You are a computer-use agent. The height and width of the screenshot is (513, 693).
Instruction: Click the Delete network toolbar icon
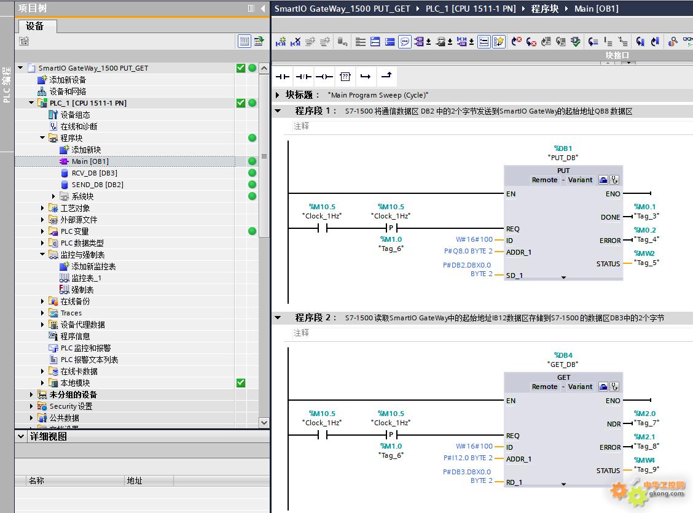click(x=296, y=42)
